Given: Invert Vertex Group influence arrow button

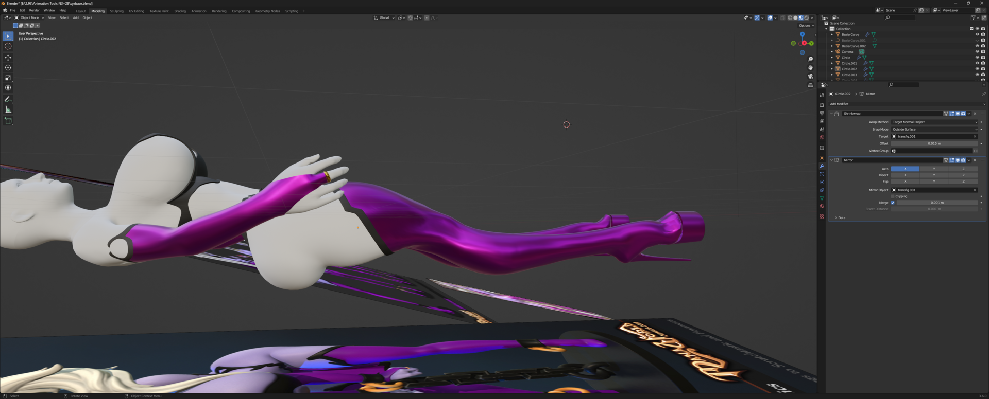Looking at the screenshot, I should click(x=975, y=151).
